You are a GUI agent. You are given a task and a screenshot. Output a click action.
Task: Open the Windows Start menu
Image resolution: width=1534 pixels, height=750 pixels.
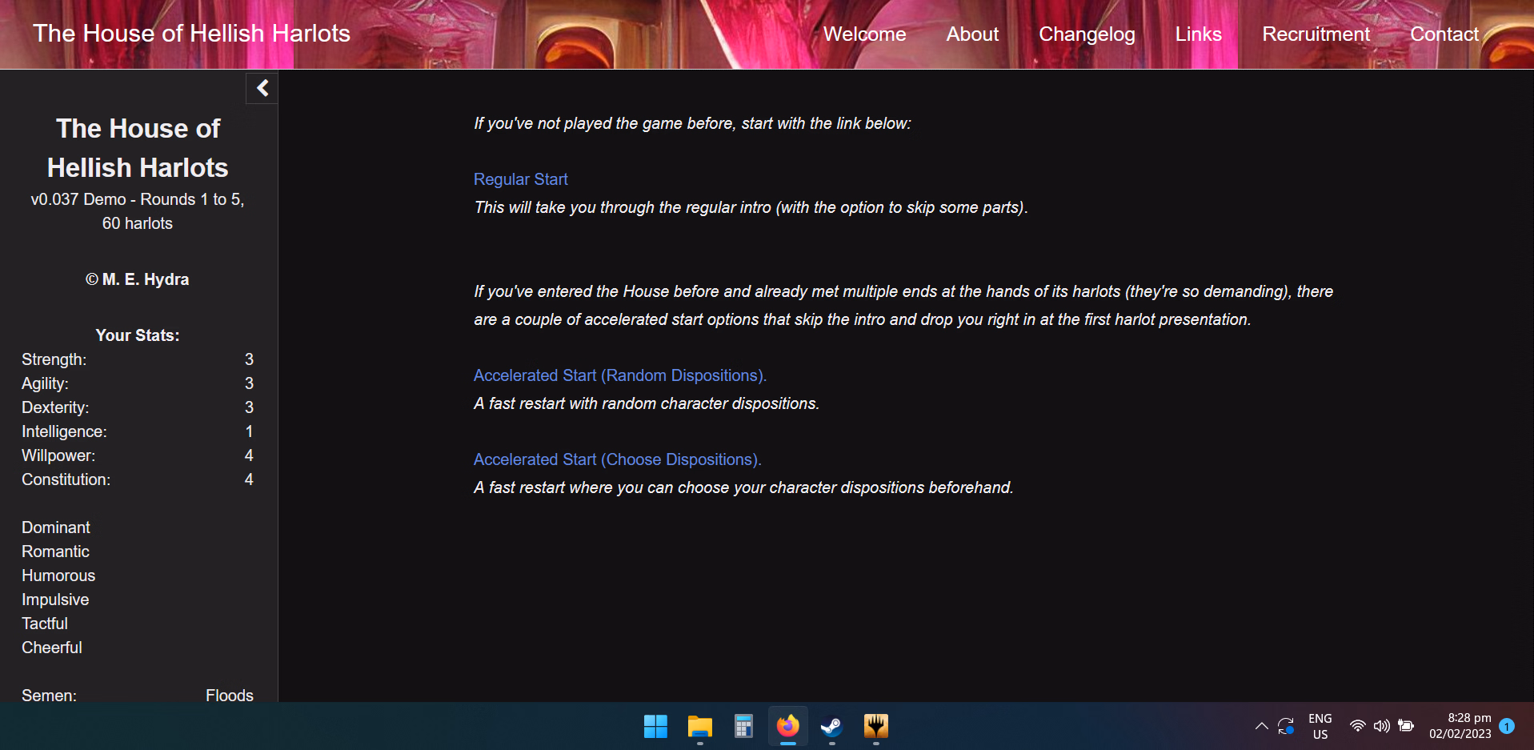655,726
